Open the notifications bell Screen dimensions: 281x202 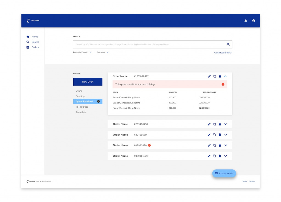point(246,21)
